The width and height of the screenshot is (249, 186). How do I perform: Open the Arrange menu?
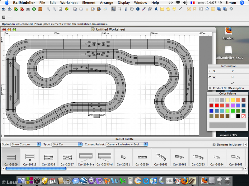coord(106,2)
